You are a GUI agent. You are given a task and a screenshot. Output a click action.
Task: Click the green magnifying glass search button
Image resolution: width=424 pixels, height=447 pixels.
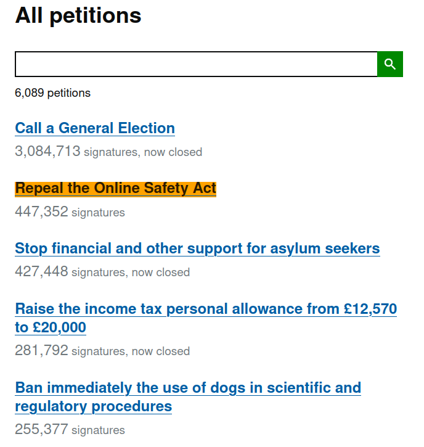(x=390, y=64)
